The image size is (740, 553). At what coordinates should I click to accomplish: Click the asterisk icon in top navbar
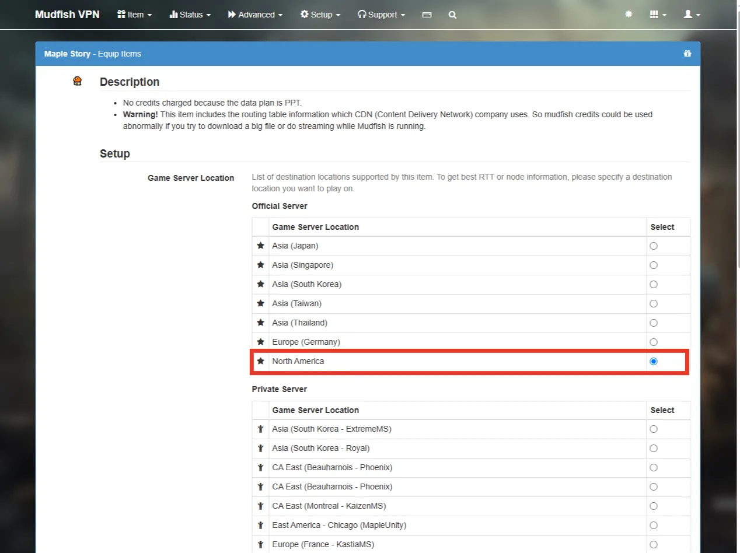point(629,14)
